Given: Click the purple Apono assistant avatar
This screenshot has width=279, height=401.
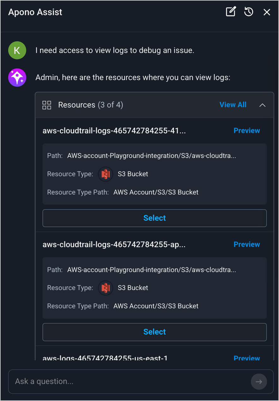Looking at the screenshot, I should [x=17, y=78].
